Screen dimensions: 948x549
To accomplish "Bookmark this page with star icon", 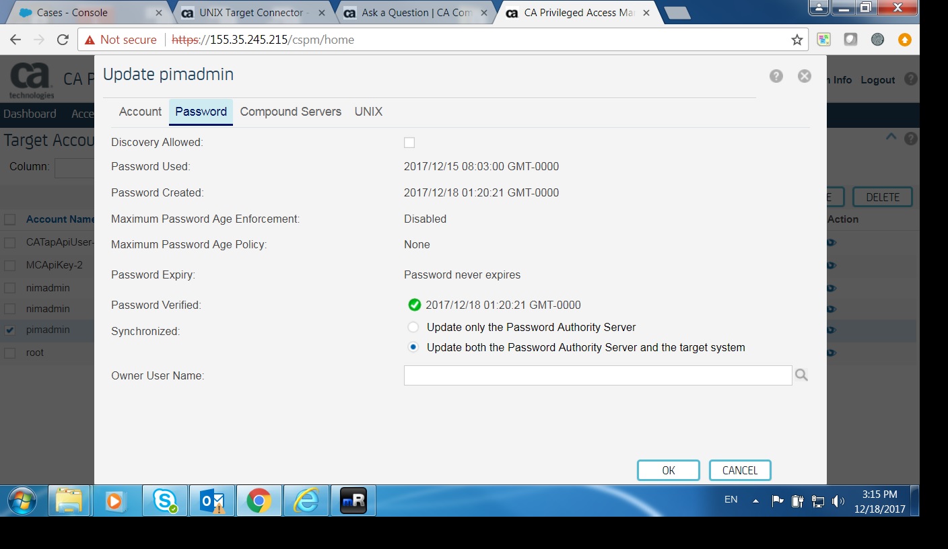I will [797, 40].
